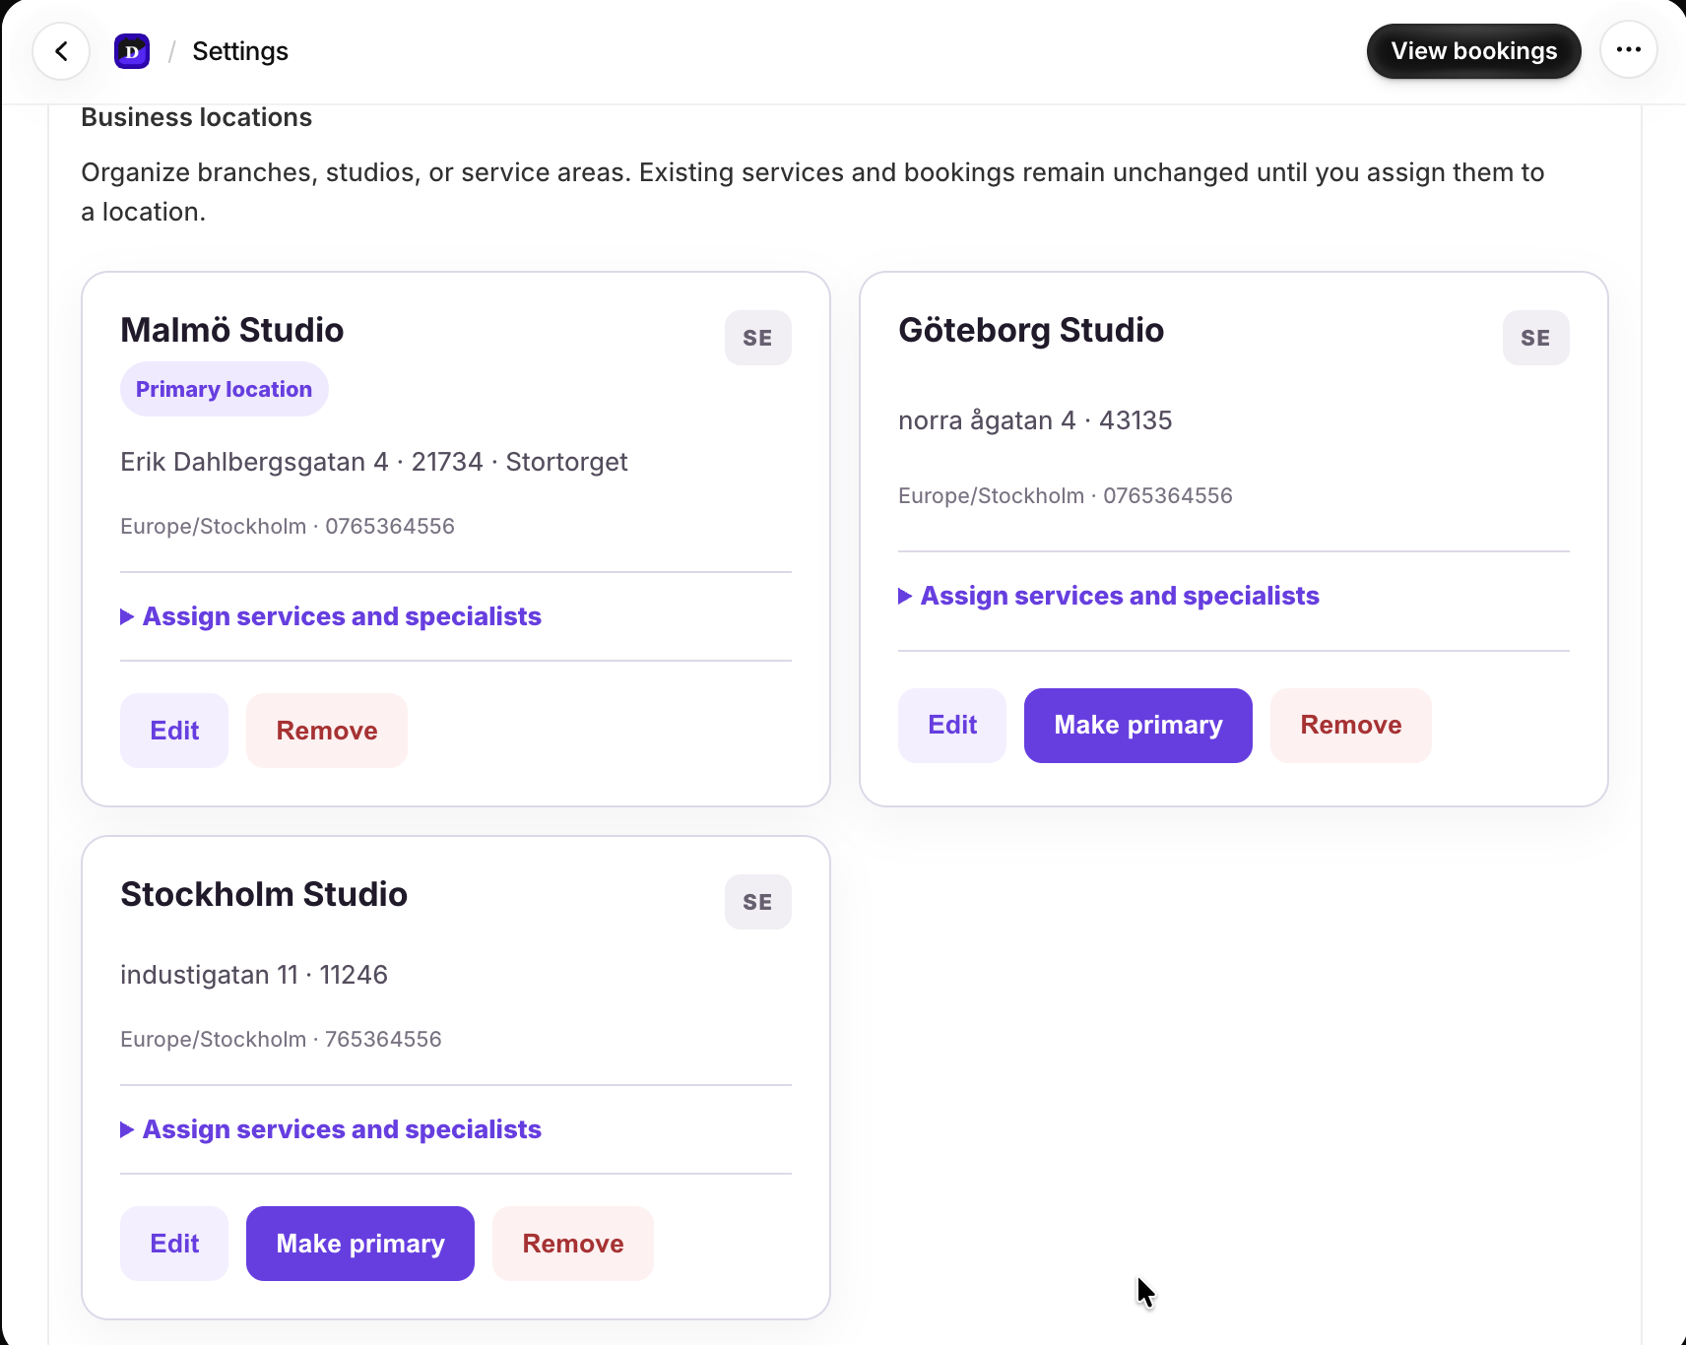
Task: Edit the Malmö Studio location
Action: (174, 731)
